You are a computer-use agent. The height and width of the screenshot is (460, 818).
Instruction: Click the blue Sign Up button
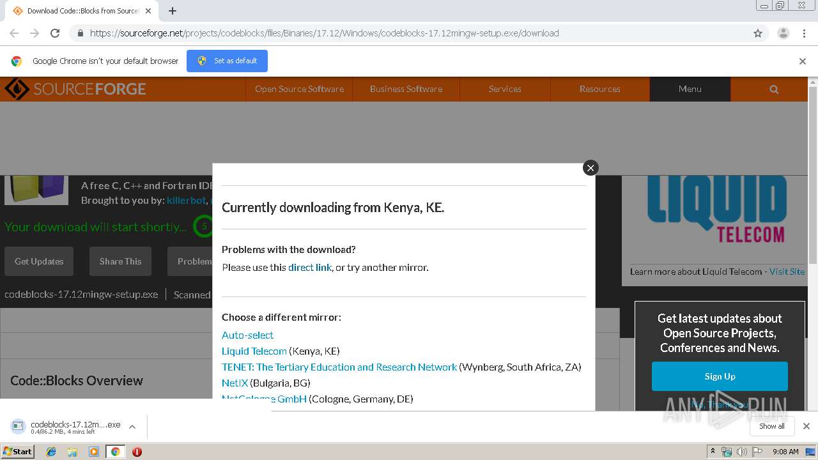click(720, 376)
